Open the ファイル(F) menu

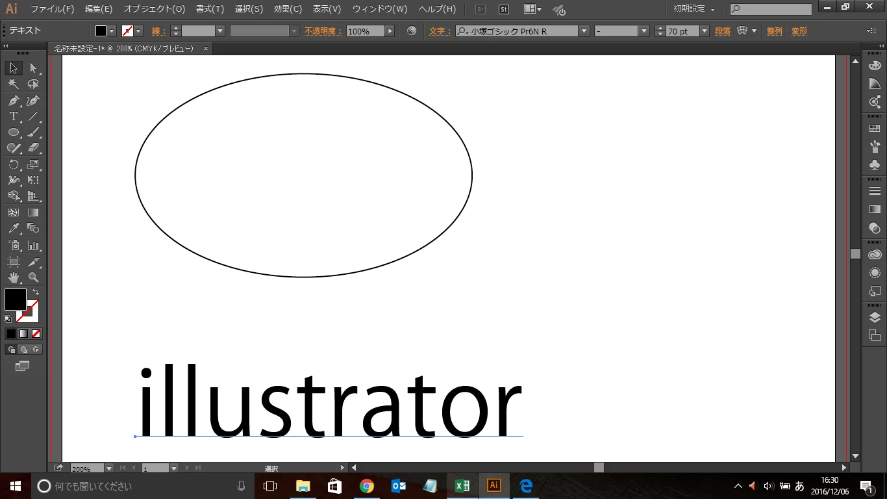52,9
